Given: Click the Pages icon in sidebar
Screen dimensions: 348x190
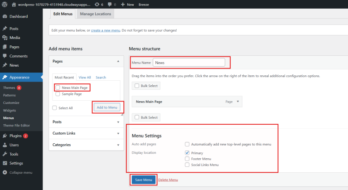Looking at the screenshot, I should (5, 47).
